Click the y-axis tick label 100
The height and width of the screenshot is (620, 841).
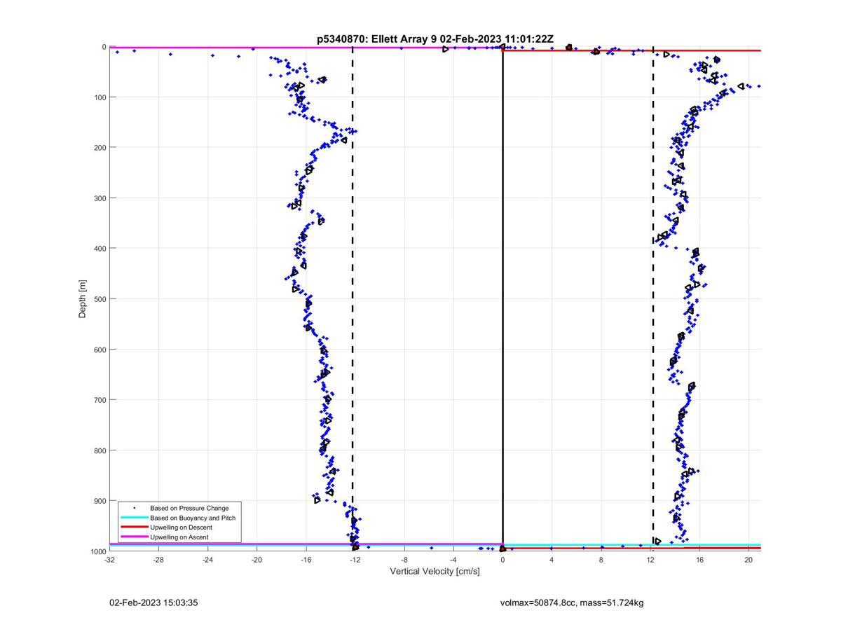pyautogui.click(x=100, y=97)
